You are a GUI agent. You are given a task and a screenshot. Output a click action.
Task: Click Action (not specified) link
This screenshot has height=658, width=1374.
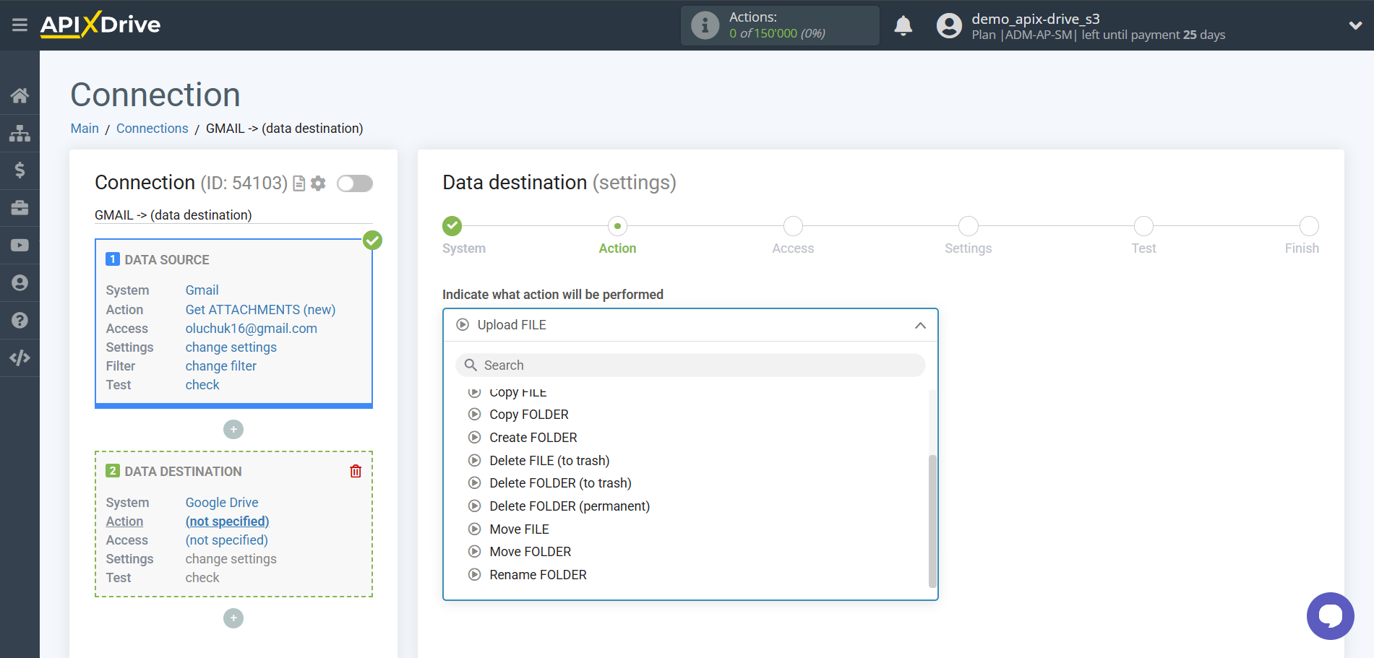[227, 521]
